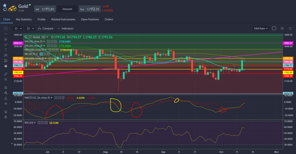The height and width of the screenshot is (154, 296).
Task: Click the 1850.57 magenta price label
Action: [x=18, y=43]
